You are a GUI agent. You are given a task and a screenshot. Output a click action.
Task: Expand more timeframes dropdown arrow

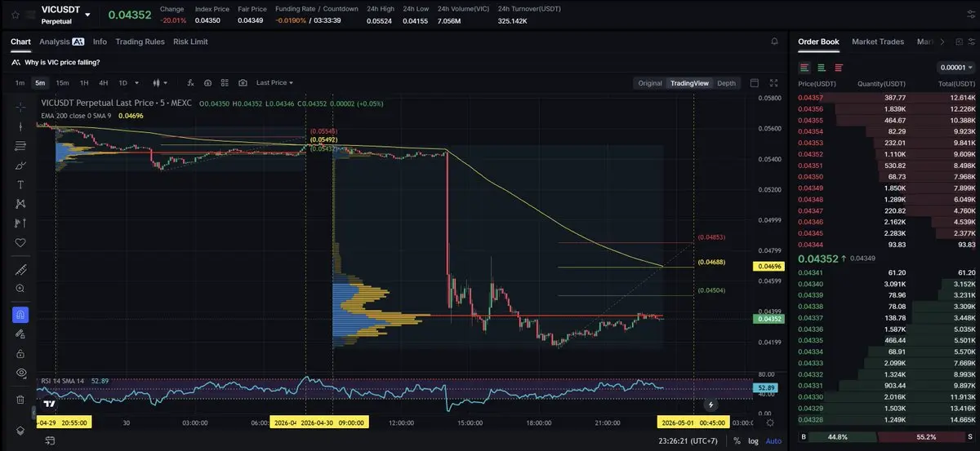[x=136, y=82]
